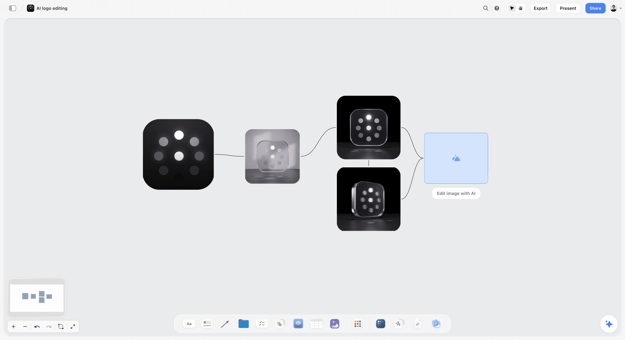Enter fullscreen with expand arrows icon
Viewport: 625px width, 340px height.
tap(73, 327)
